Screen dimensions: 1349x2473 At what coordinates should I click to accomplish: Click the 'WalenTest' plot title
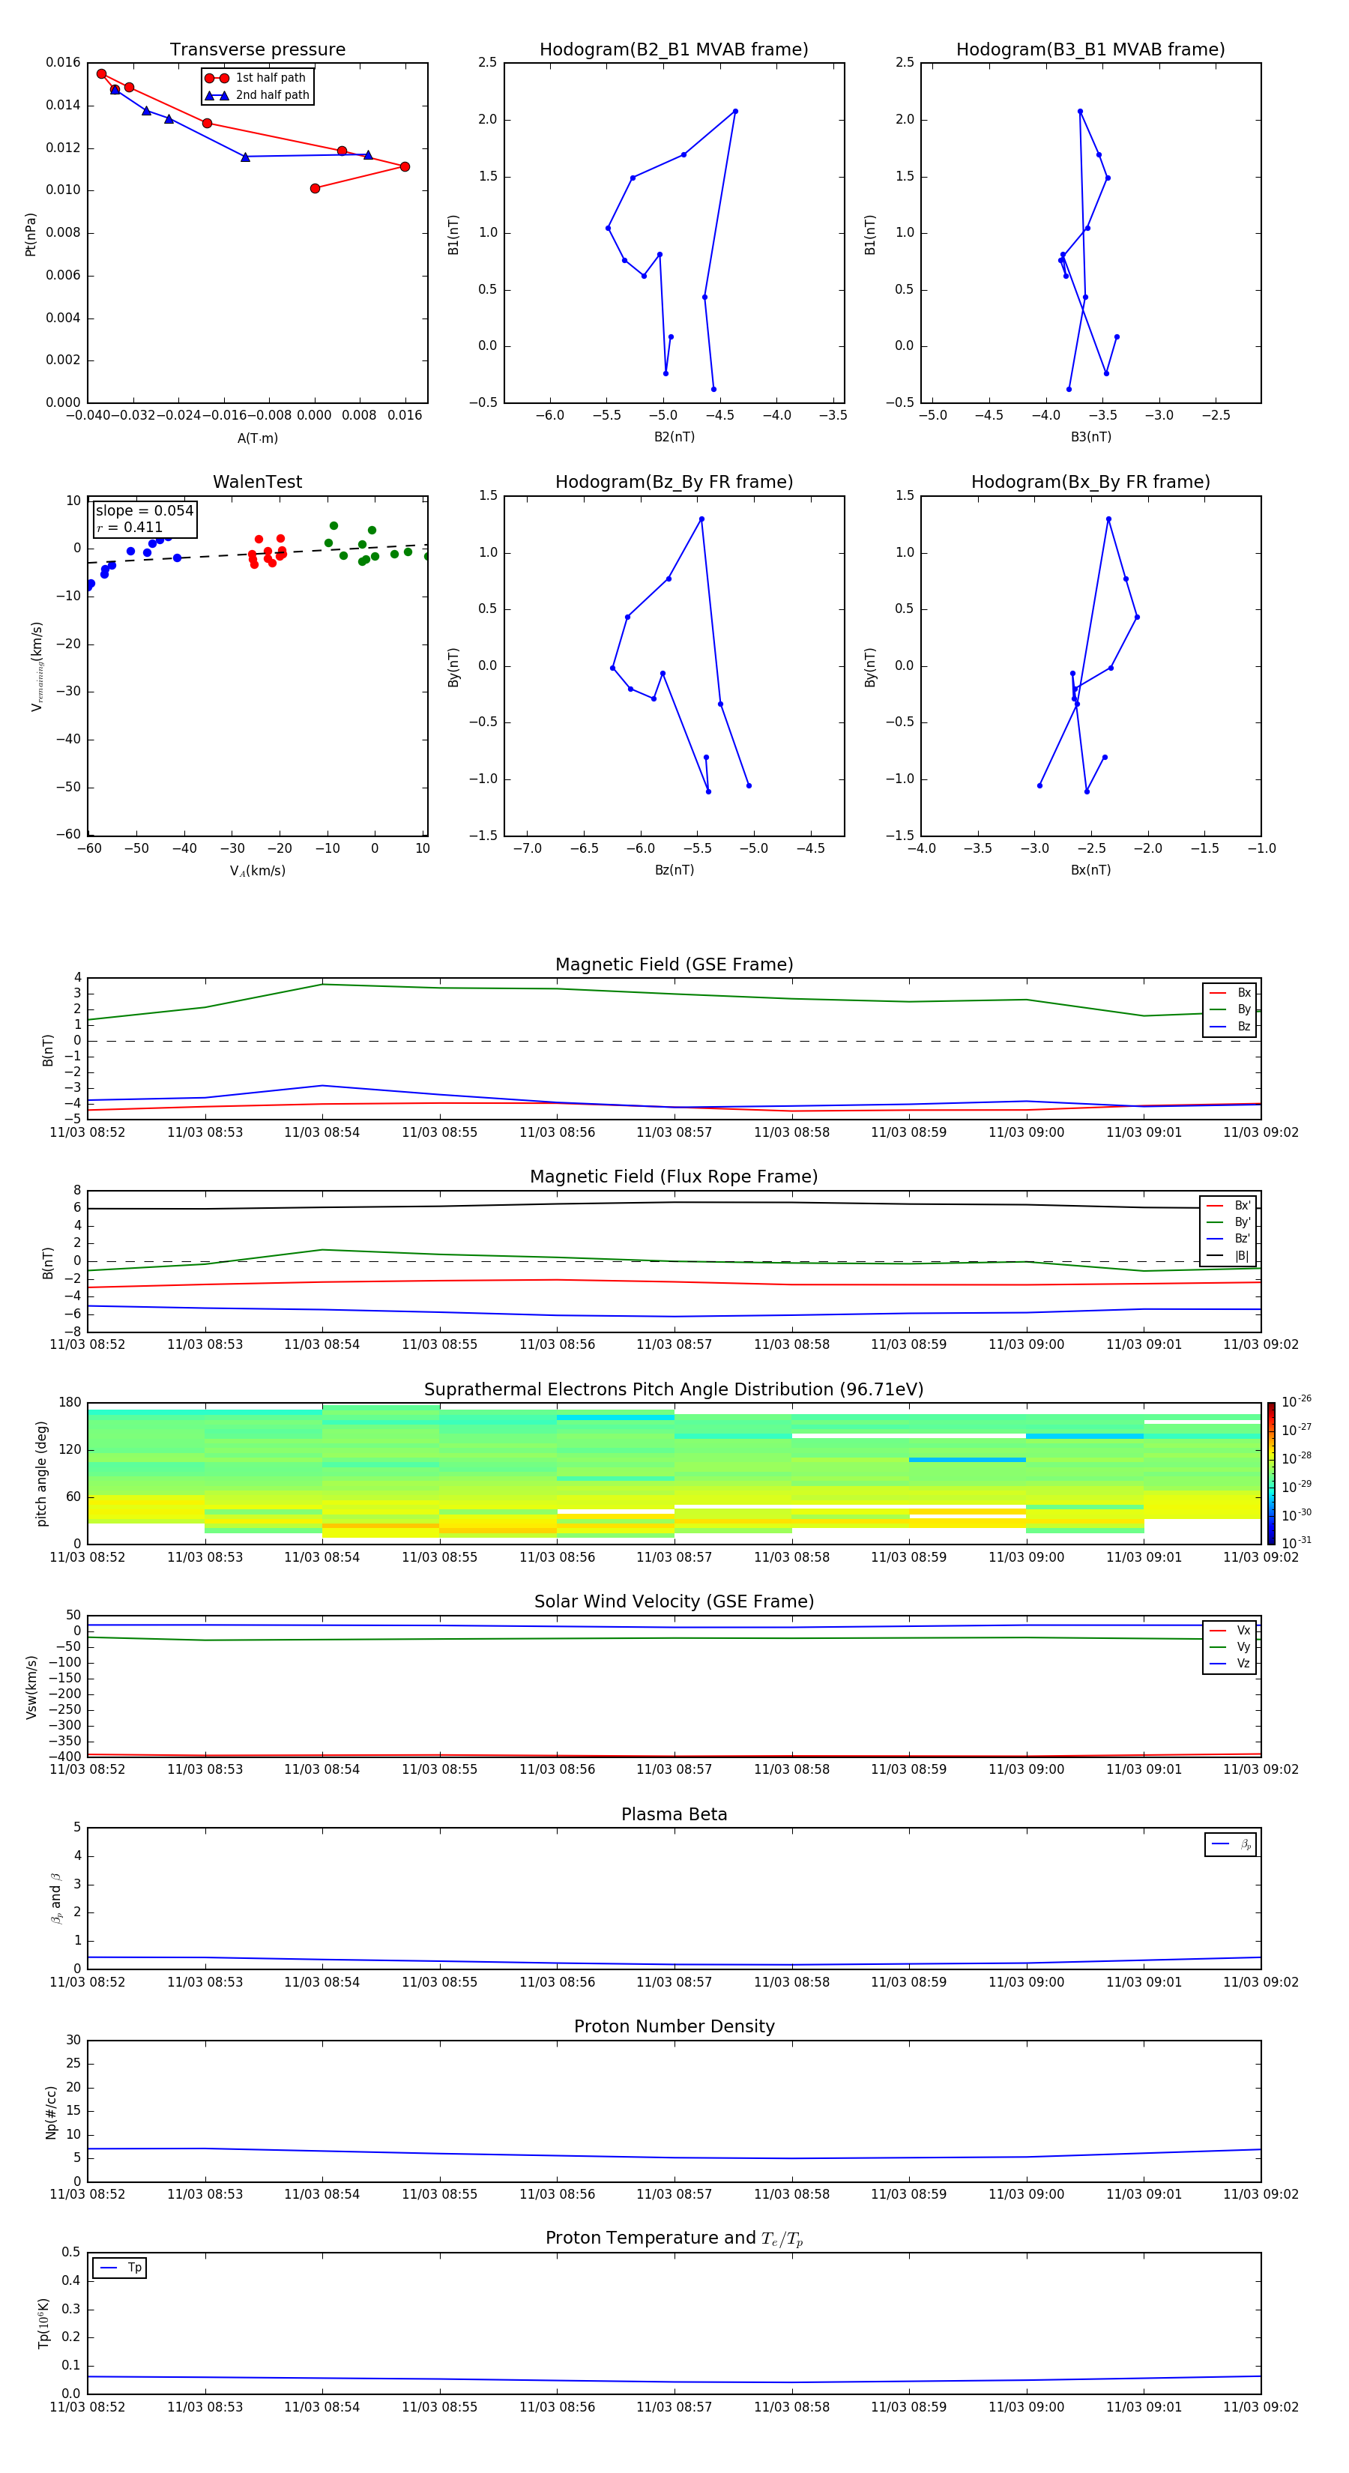click(x=257, y=482)
